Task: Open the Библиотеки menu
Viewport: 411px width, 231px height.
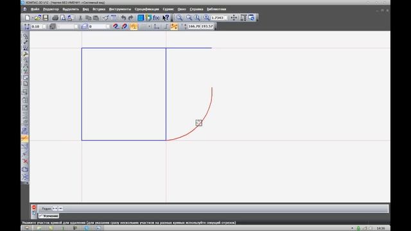Action: (216, 9)
